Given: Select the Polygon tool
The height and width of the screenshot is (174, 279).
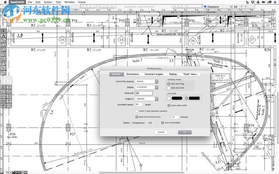Looking at the screenshot, I should point(3,59).
